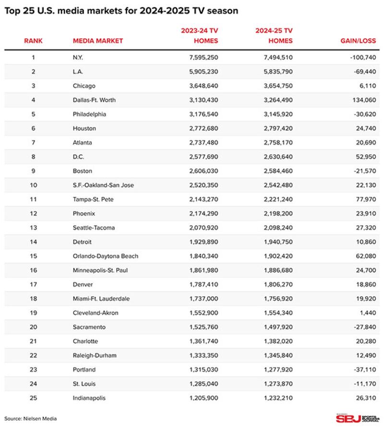The height and width of the screenshot is (427, 384).
Task: Click the MEDIA MARKET column header
Action: [x=98, y=41]
